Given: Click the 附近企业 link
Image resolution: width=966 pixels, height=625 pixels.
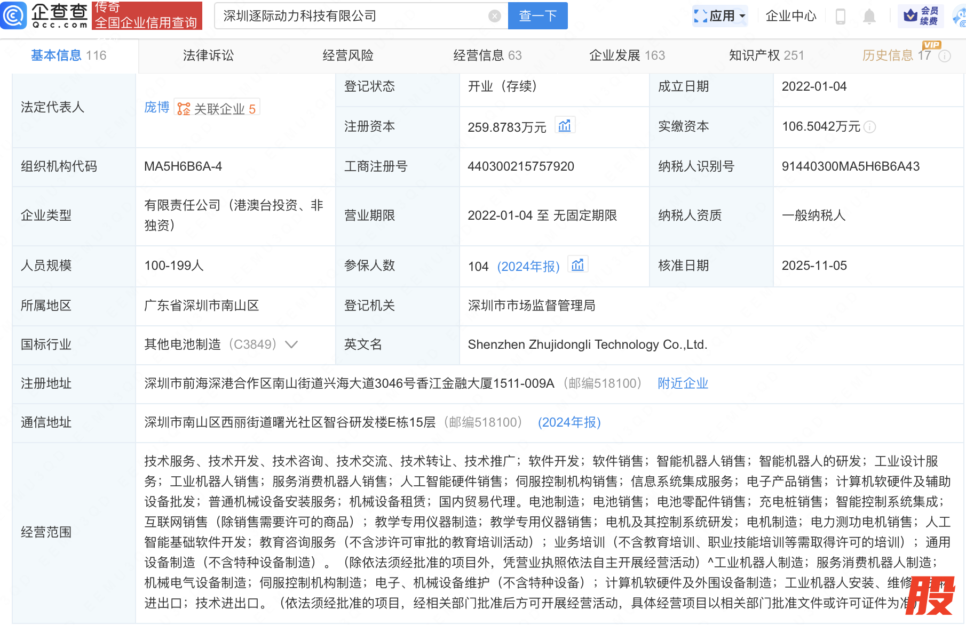Looking at the screenshot, I should click(x=683, y=383).
